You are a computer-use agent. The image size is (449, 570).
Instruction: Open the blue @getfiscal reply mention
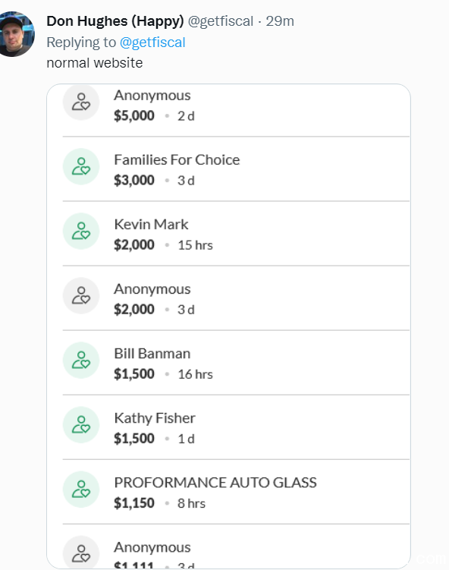[152, 43]
